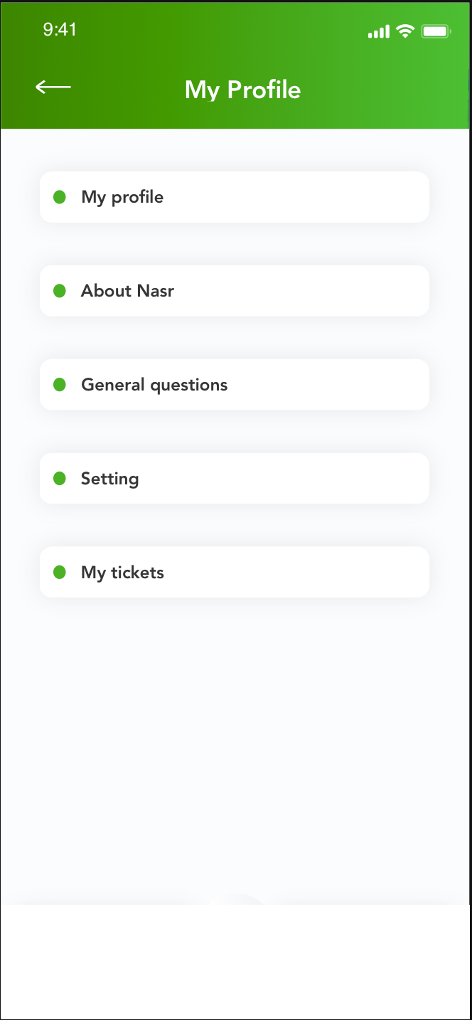
Task: Tap the green dot beside My tickets
Action: (60, 573)
